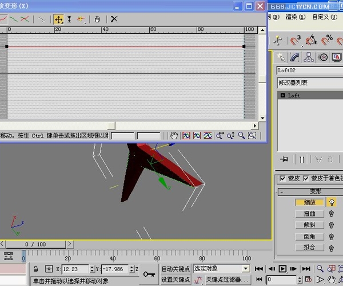This screenshot has height=286, width=343.
Task: Open the Display panel monitor tab
Action: (337, 57)
